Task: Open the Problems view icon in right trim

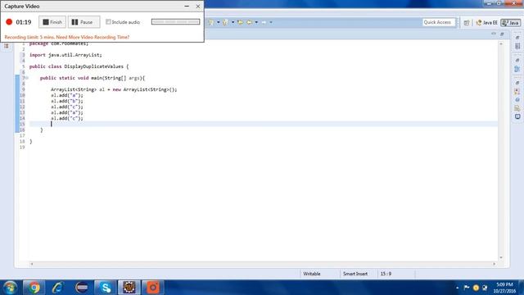Action: (x=517, y=91)
